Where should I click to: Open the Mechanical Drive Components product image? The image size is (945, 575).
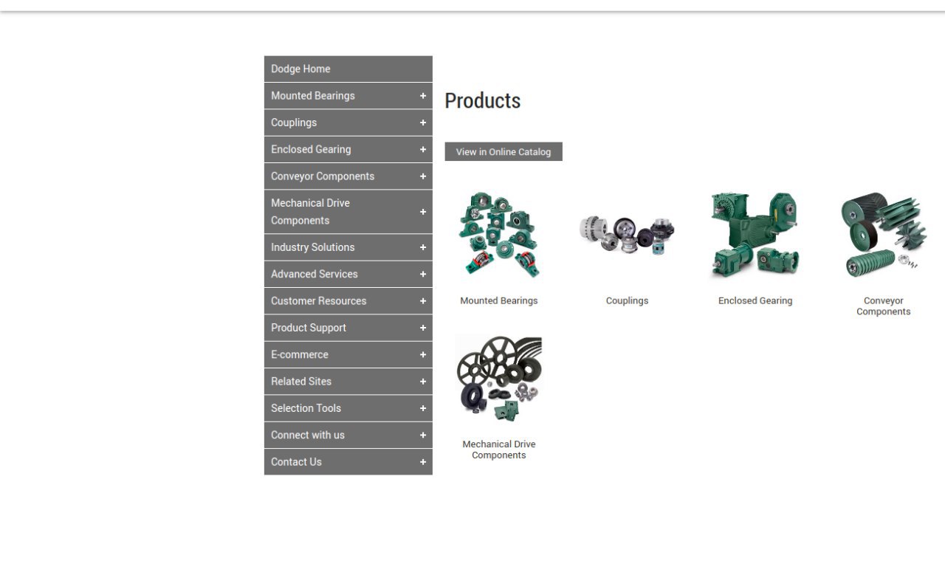point(499,378)
